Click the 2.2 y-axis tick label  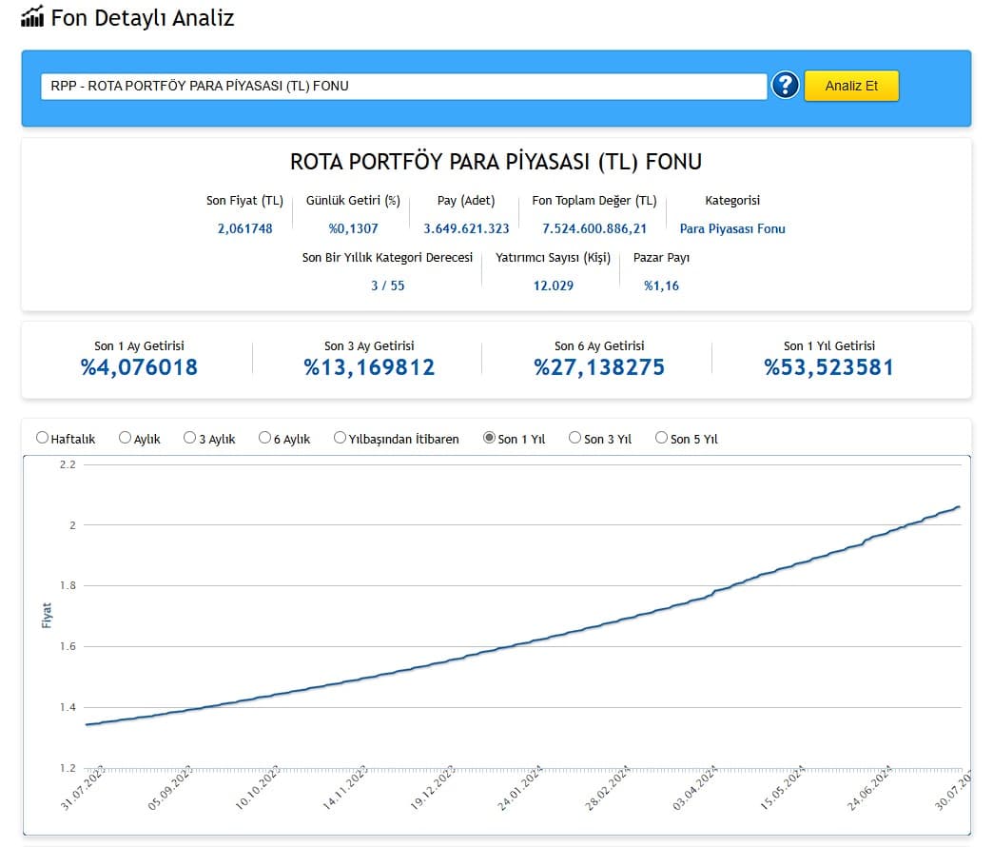[68, 464]
